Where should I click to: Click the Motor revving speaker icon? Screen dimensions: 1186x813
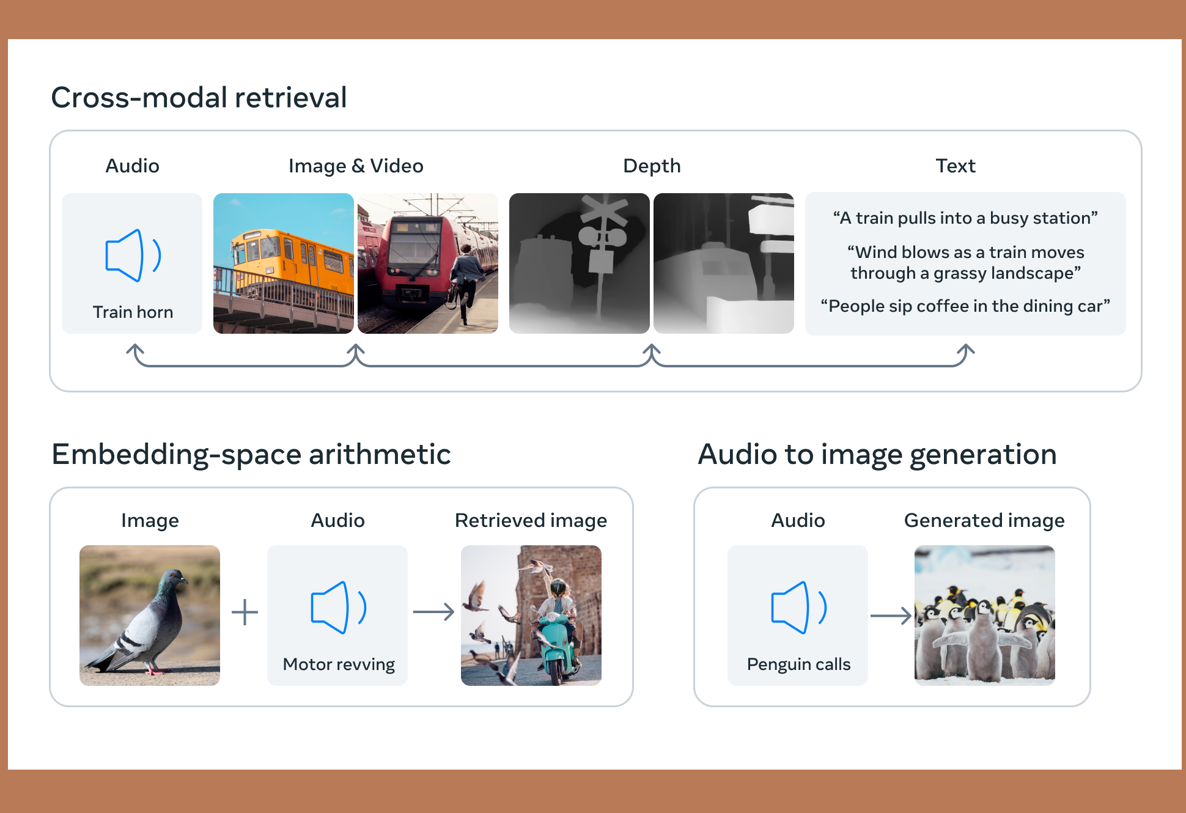point(339,608)
